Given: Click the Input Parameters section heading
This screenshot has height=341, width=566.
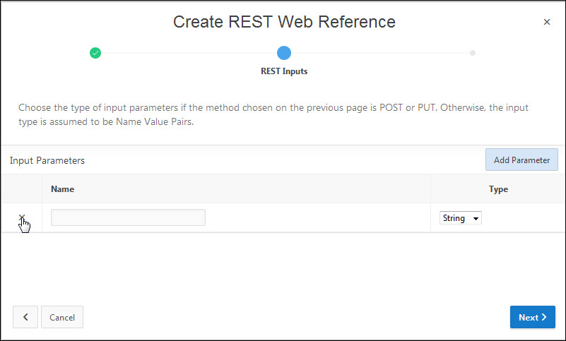Looking at the screenshot, I should tap(47, 160).
